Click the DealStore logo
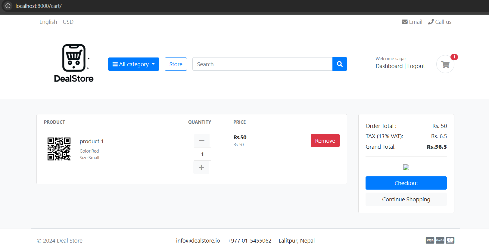 (x=74, y=64)
